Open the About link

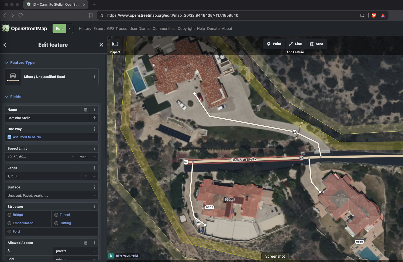(227, 29)
